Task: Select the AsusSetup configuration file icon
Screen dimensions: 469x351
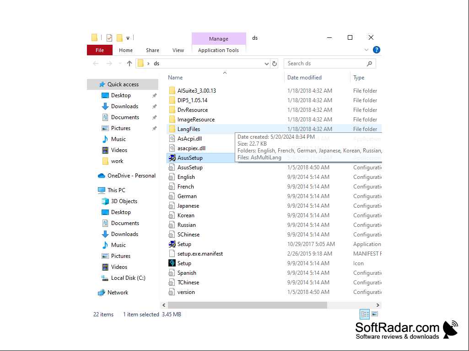Action: 172,168
